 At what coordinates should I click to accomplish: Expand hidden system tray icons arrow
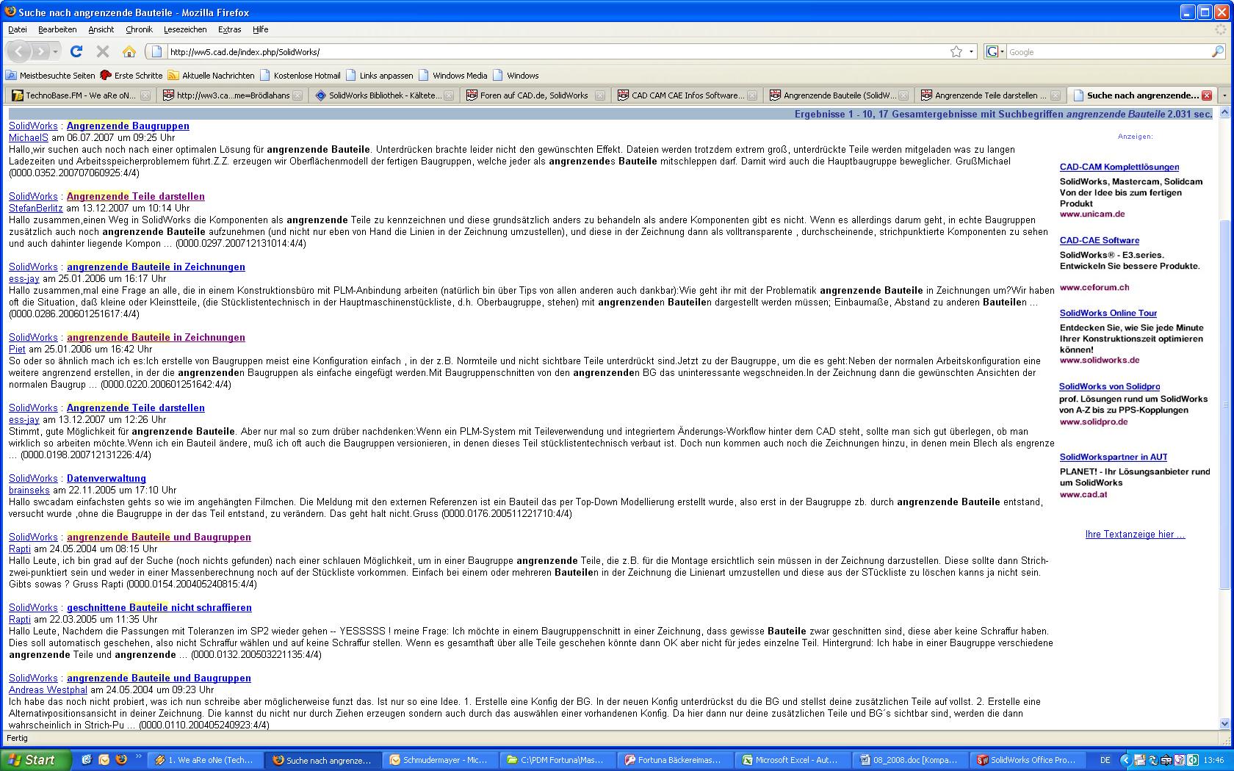[x=1125, y=760]
